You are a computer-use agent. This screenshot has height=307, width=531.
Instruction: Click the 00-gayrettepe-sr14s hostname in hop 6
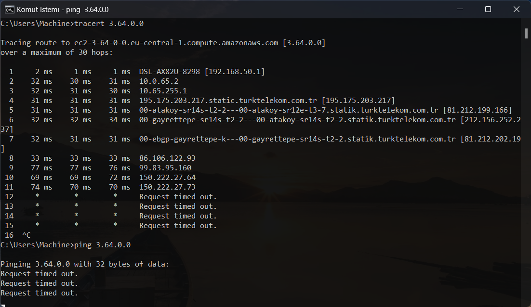coord(297,120)
